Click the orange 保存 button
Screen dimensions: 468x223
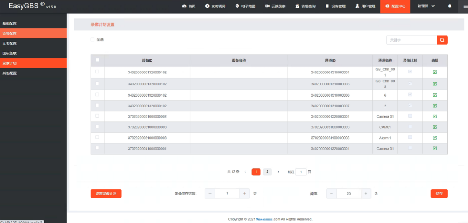tap(439, 194)
